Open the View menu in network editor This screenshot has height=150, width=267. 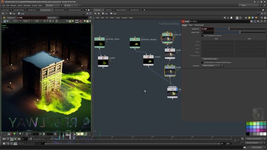tap(112, 17)
